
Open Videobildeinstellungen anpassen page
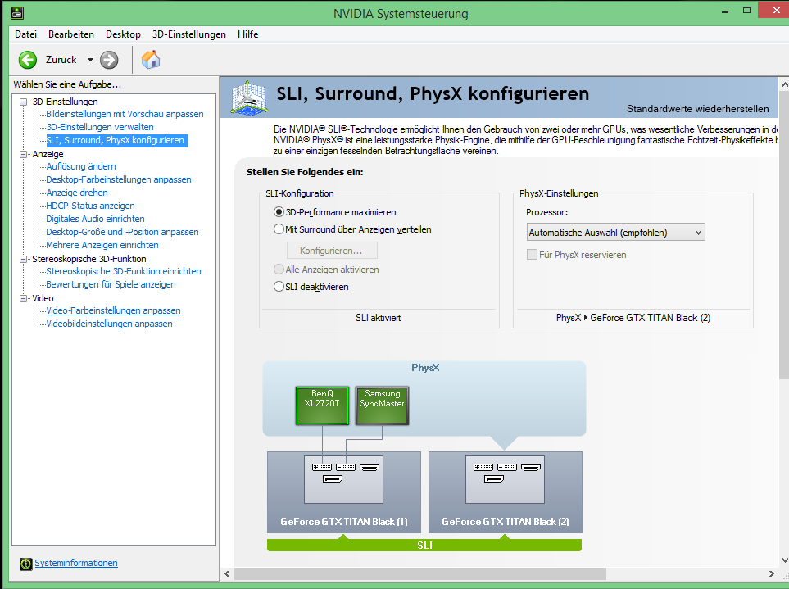pos(109,324)
